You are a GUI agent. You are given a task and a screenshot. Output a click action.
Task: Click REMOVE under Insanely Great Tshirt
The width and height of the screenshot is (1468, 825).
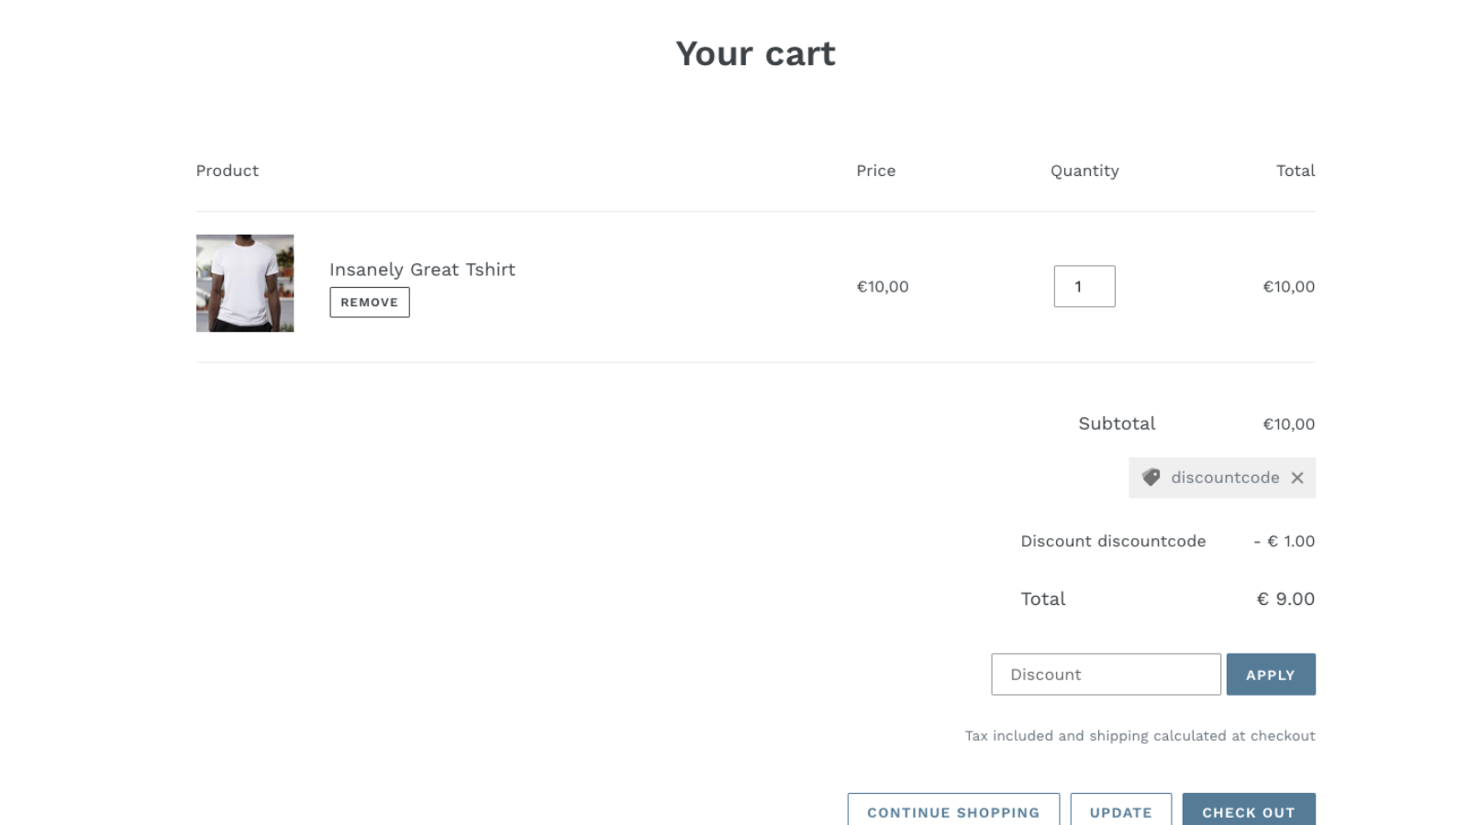click(369, 302)
